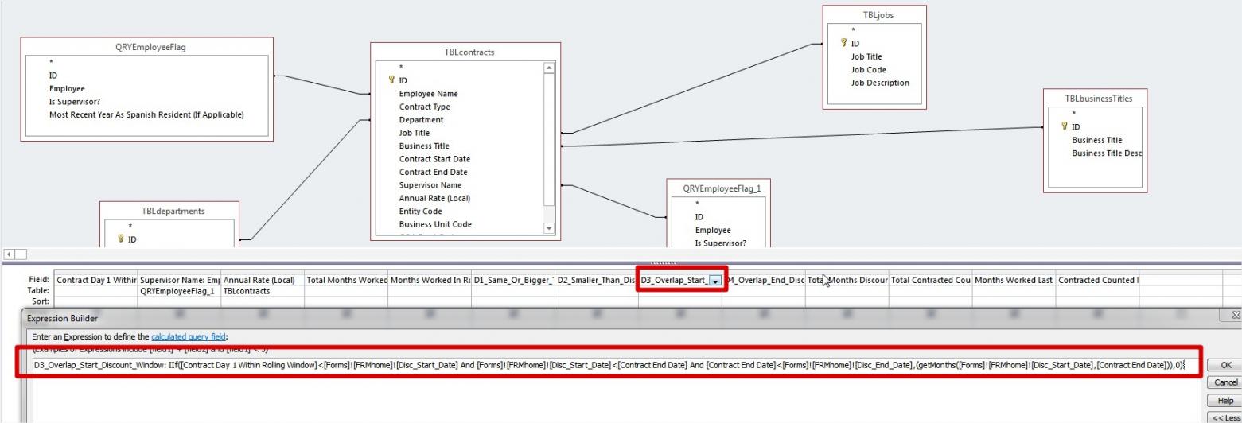1242x423 pixels.
Task: Click OK in Expression Builder
Action: point(1225,365)
